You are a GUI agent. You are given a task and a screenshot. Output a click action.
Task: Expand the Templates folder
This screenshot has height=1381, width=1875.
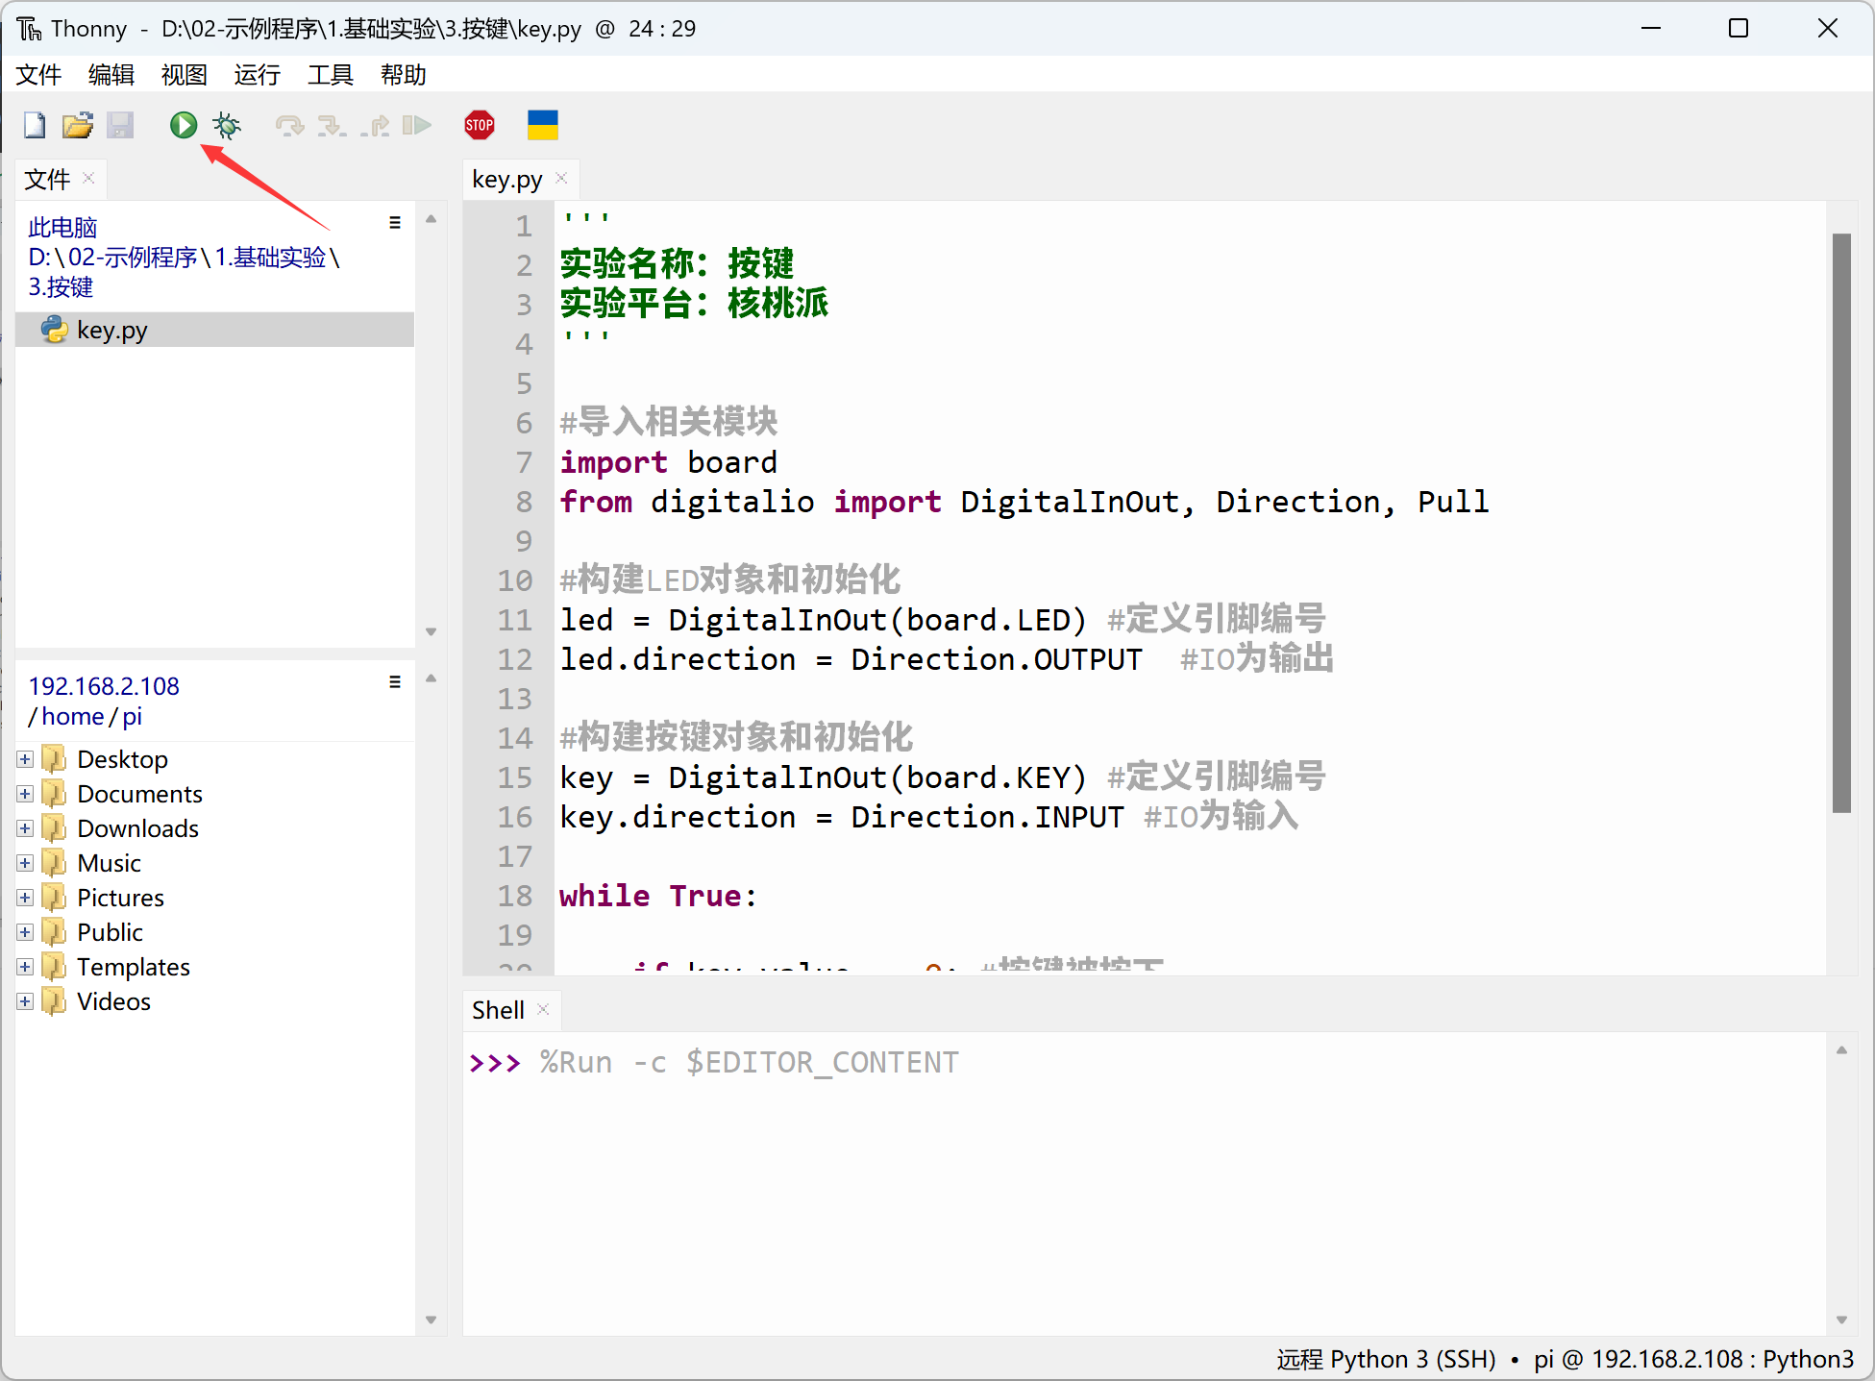[25, 967]
